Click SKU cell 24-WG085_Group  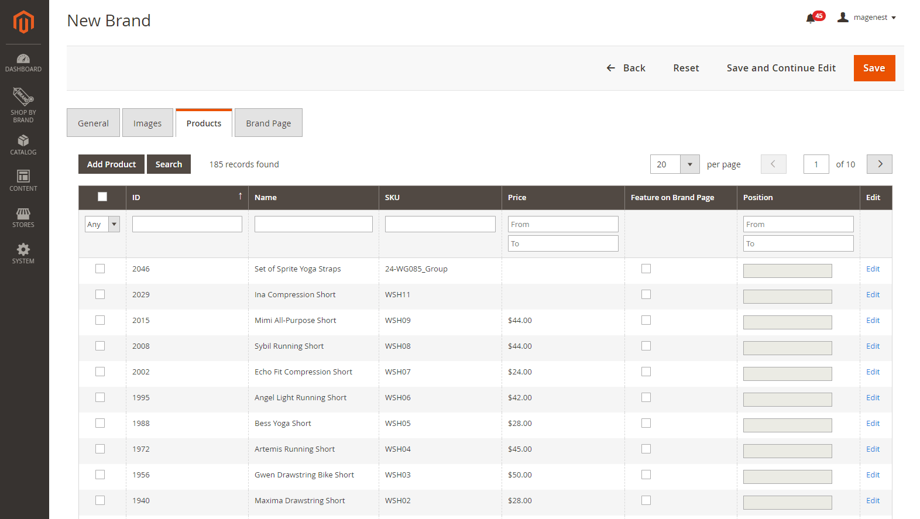[x=416, y=269]
